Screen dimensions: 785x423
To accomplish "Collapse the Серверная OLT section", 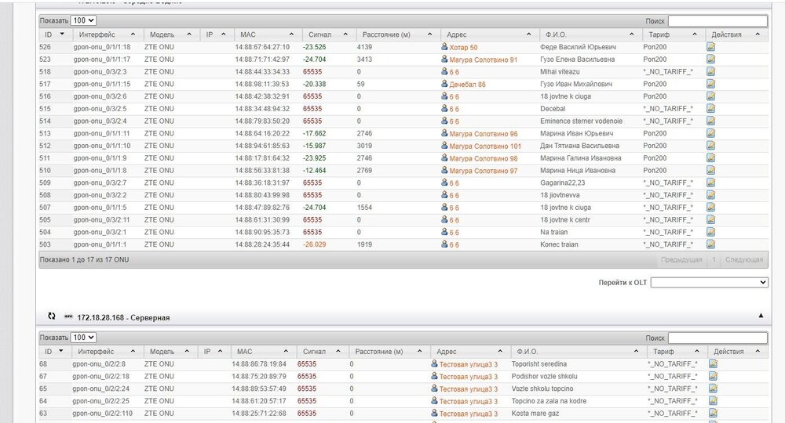I will click(760, 316).
